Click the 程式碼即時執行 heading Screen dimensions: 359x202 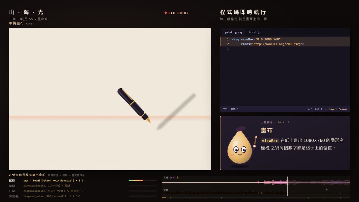pos(243,12)
